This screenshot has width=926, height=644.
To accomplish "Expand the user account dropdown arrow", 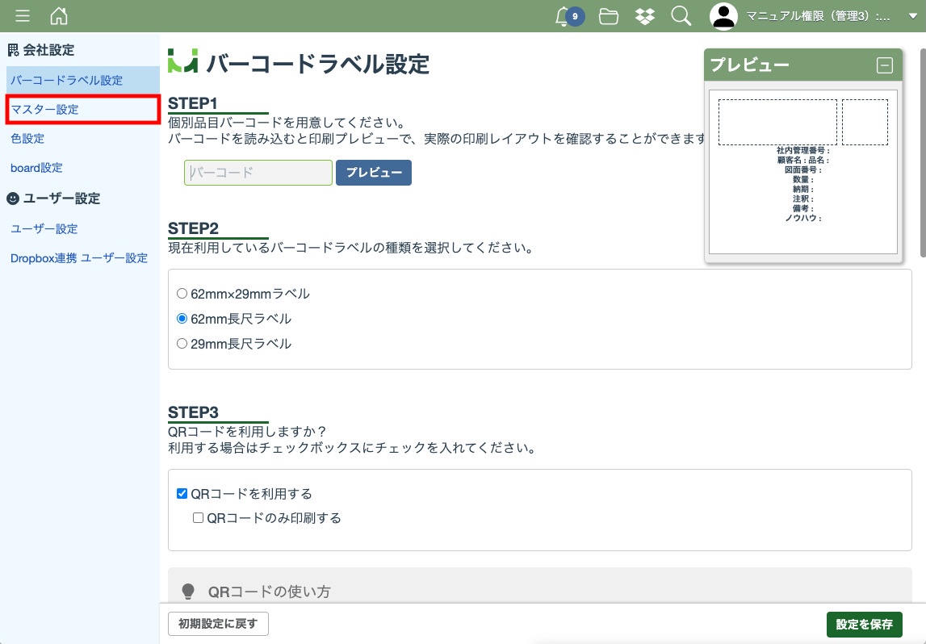I will 912,16.
